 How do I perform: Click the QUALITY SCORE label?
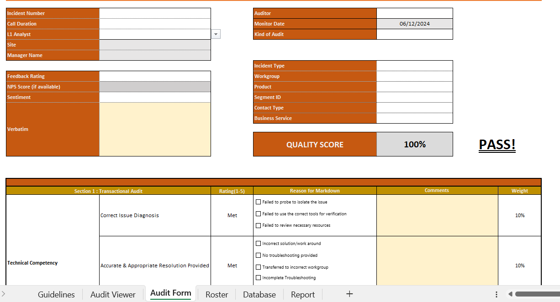point(315,144)
